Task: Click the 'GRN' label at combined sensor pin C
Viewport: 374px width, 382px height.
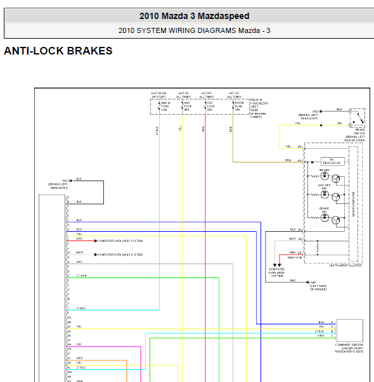Action: pyautogui.click(x=321, y=336)
